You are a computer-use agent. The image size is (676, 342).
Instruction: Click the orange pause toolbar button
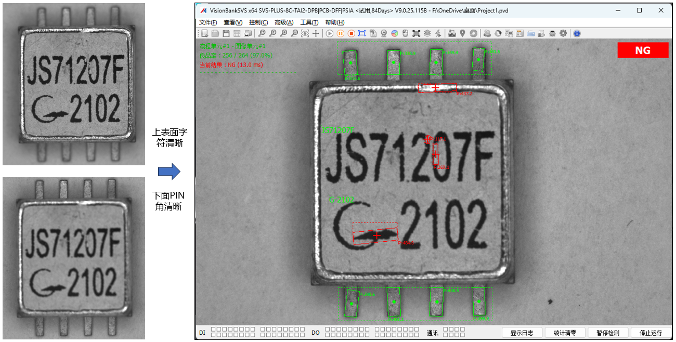click(341, 33)
